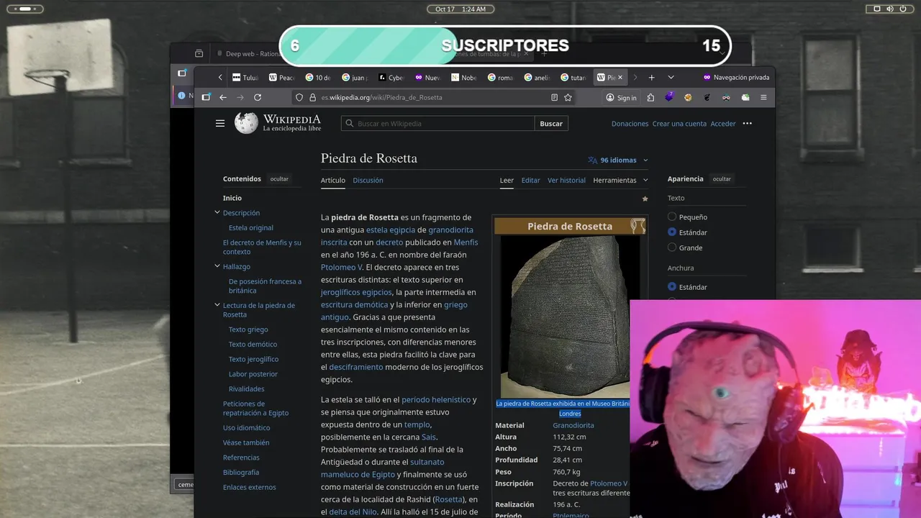This screenshot has width=921, height=518.
Task: Collapse the Descripción section in contents
Action: [x=217, y=212]
